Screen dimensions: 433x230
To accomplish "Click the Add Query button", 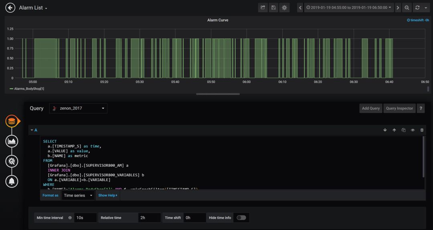I will 370,108.
